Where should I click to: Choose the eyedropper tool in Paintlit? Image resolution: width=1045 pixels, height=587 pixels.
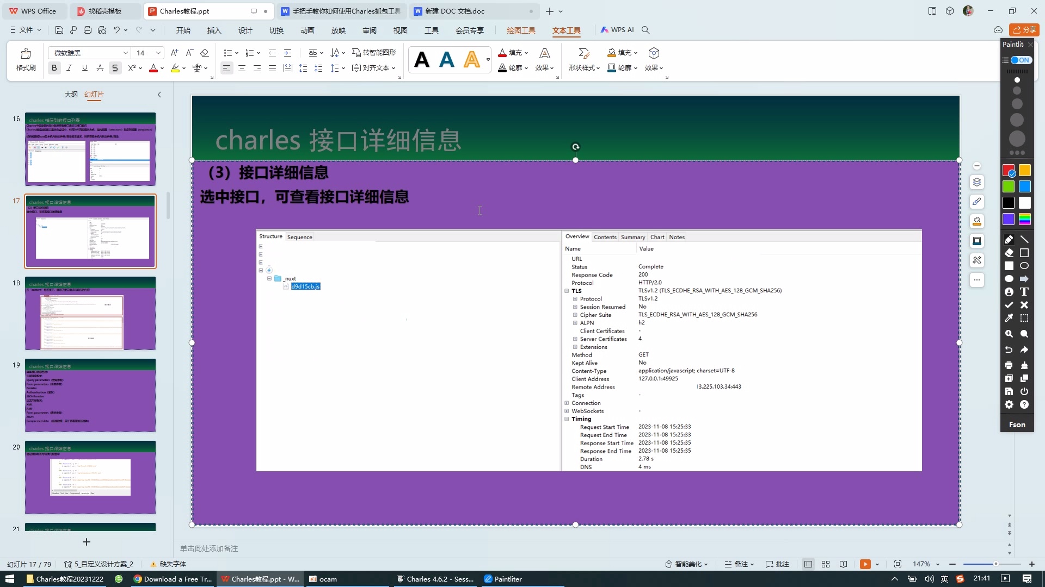pyautogui.click(x=1009, y=319)
